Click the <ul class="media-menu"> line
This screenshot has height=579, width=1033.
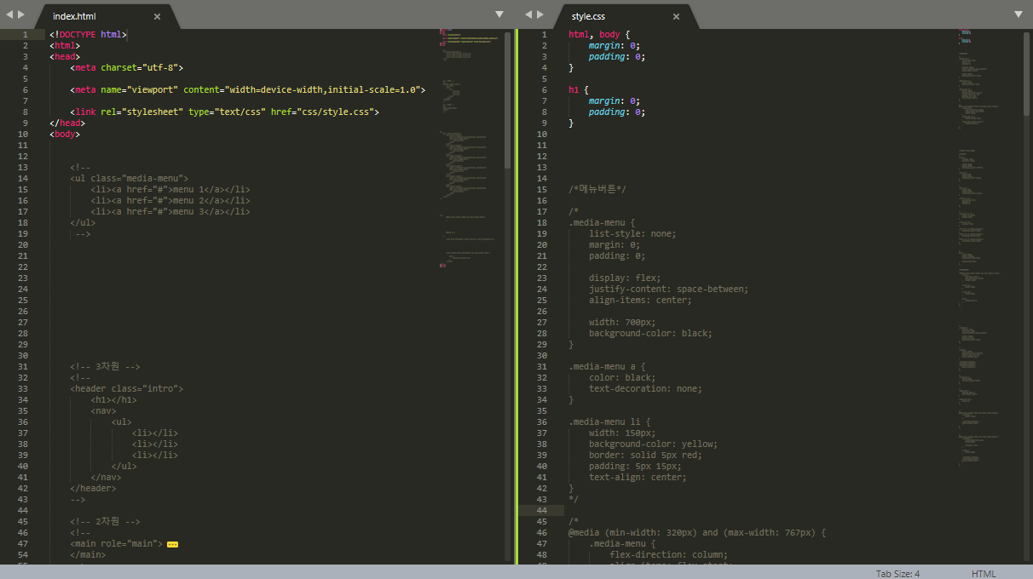click(130, 179)
